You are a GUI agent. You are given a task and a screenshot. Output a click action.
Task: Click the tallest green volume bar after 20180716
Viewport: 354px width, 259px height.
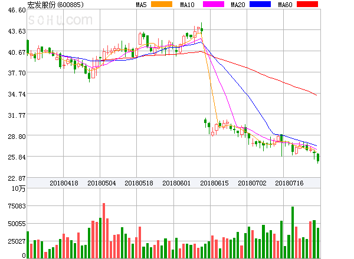[x=293, y=233]
